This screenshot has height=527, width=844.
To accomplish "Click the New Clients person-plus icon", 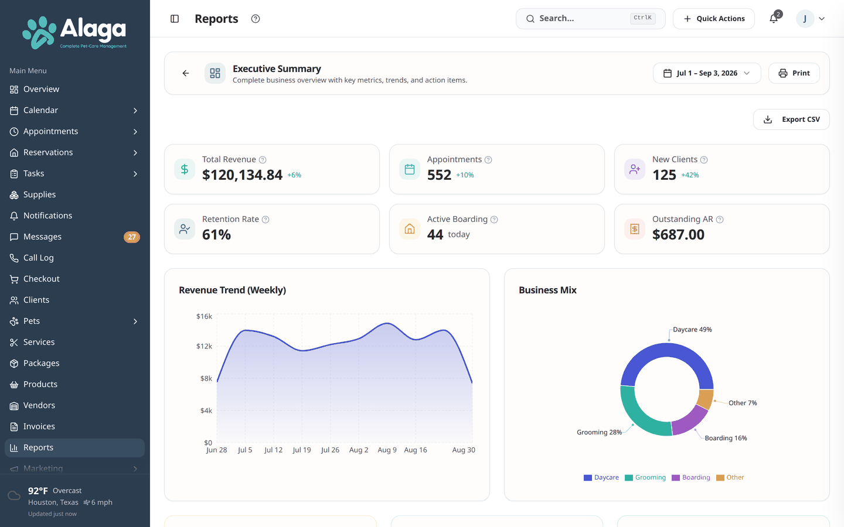I will point(635,169).
